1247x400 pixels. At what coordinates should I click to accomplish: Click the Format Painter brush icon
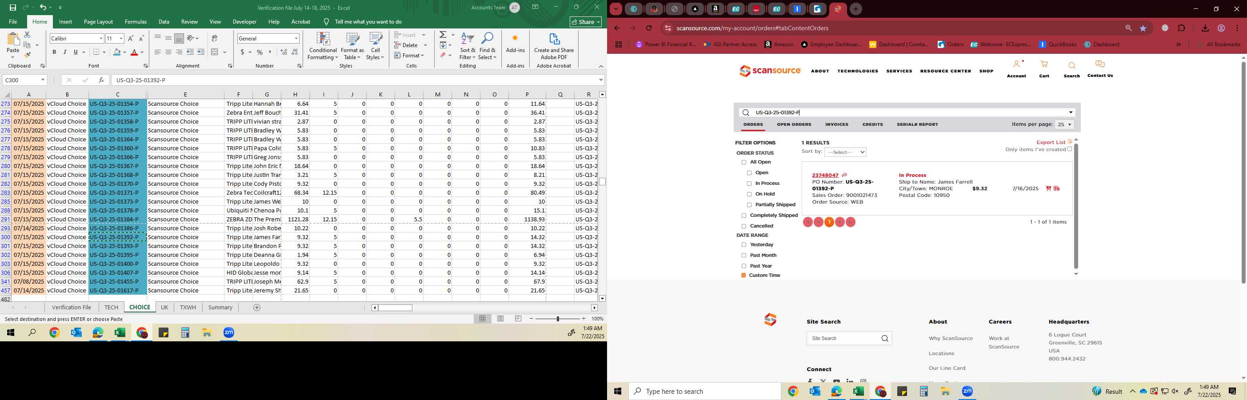pyautogui.click(x=27, y=55)
